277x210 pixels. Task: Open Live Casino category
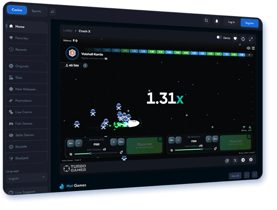coord(26,112)
